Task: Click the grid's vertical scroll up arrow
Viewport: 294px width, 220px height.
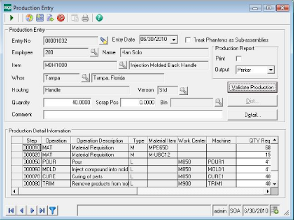Action: tap(275, 140)
